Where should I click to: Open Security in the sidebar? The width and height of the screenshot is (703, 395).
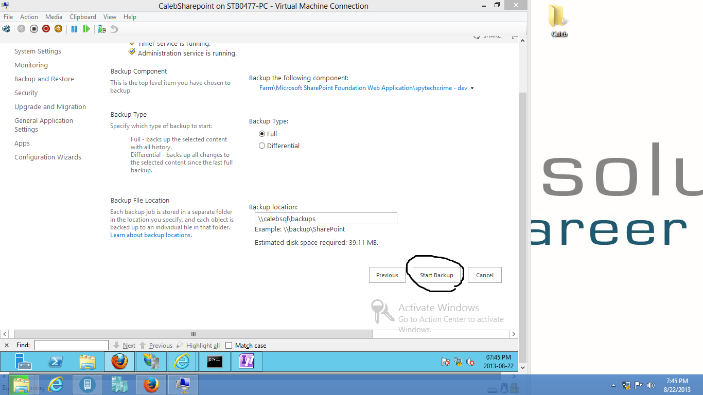click(x=26, y=93)
